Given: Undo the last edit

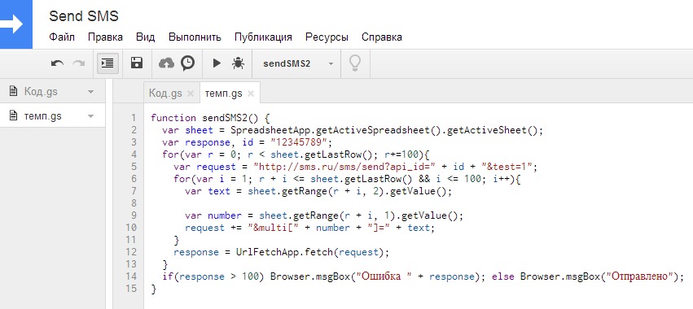Looking at the screenshot, I should [58, 63].
